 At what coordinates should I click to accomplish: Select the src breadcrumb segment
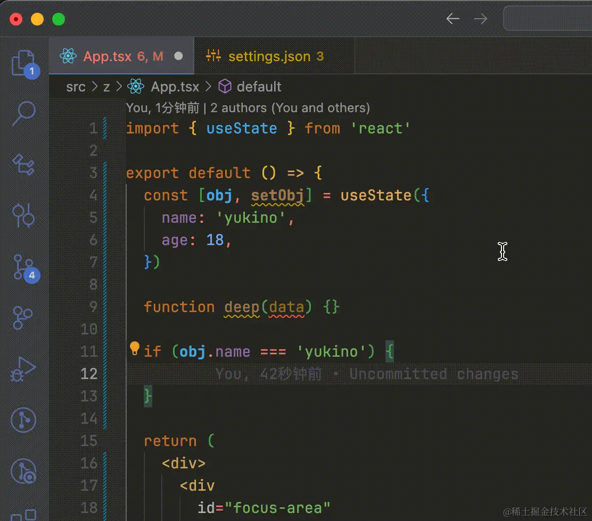click(x=76, y=87)
